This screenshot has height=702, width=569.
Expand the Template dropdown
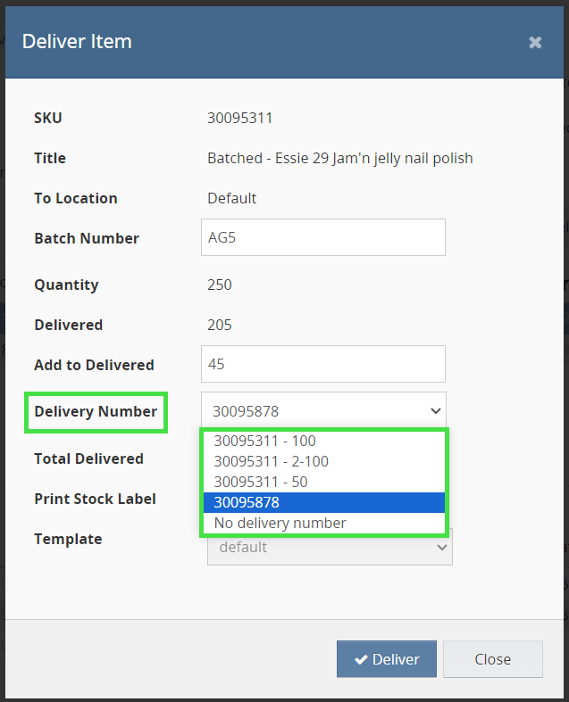tap(330, 547)
